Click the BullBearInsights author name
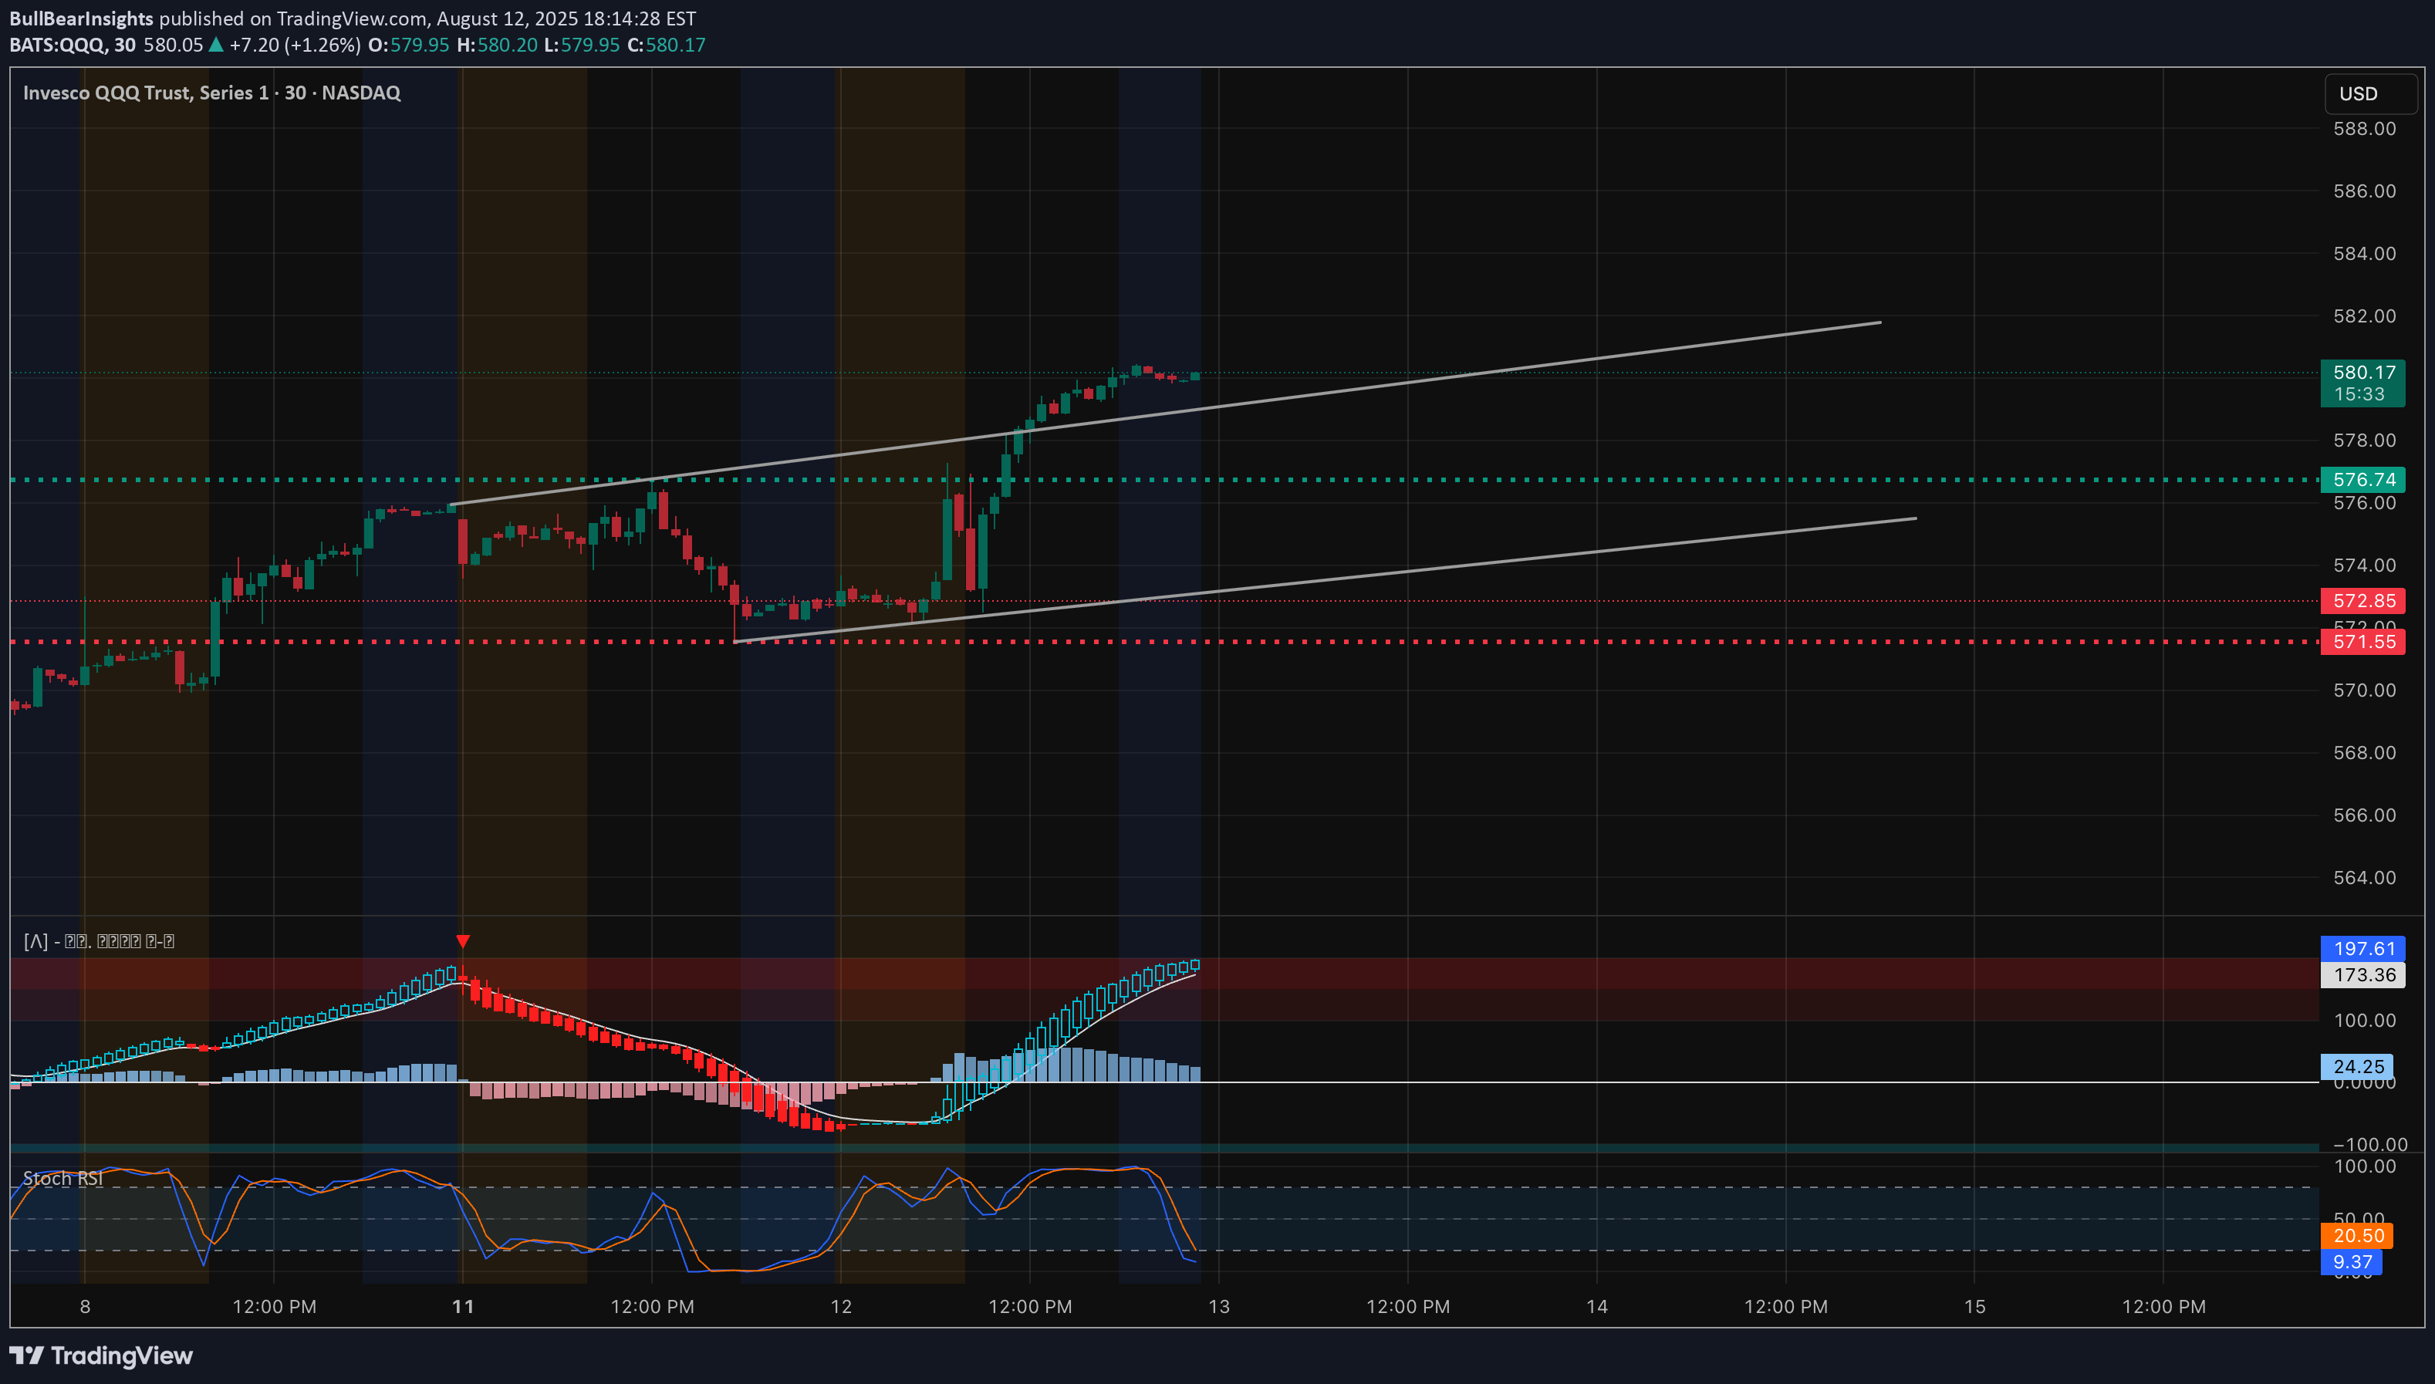 pyautogui.click(x=82, y=18)
